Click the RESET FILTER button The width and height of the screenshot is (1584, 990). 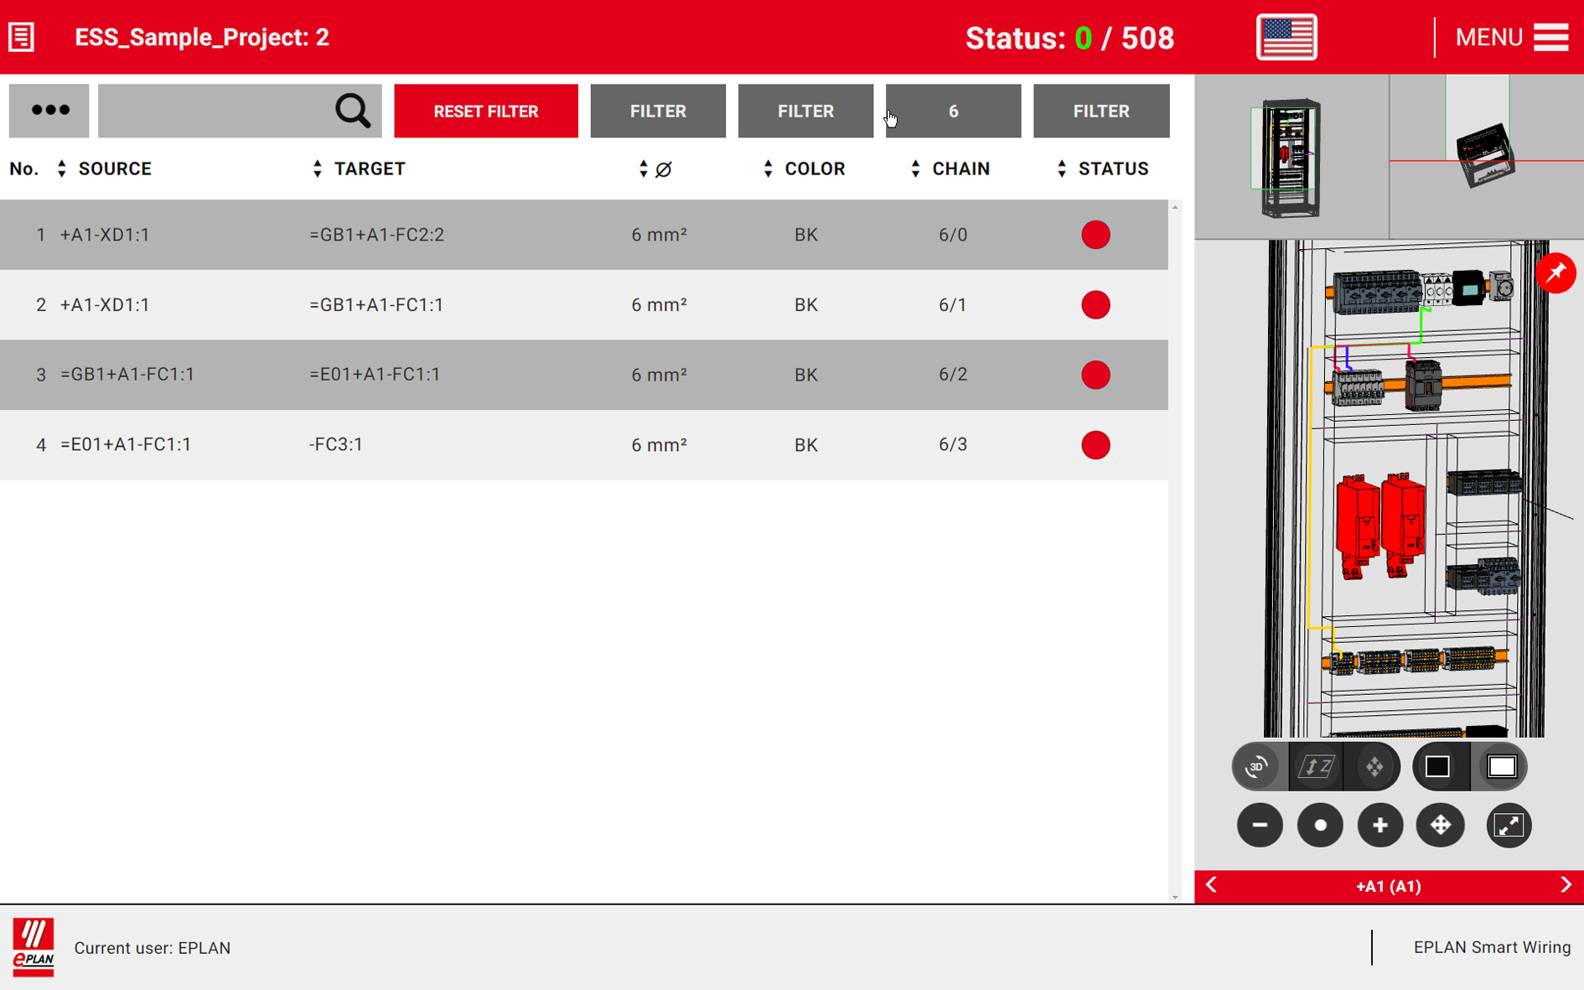pos(485,111)
